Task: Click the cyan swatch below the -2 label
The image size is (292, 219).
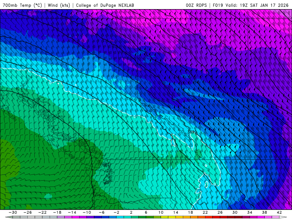Action: tap(120, 217)
